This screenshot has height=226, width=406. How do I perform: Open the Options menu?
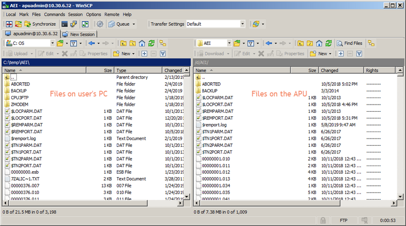click(93, 15)
